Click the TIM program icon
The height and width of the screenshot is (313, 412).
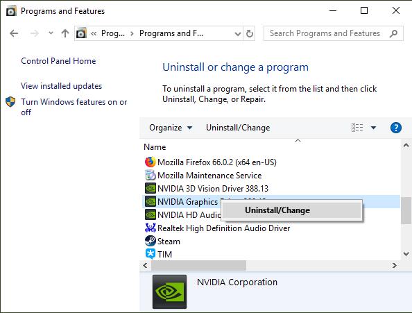pyautogui.click(x=151, y=254)
